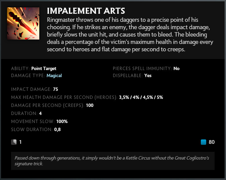The height and width of the screenshot is (180, 226).
Task: Click the Damage Type label
Action: 28,75
